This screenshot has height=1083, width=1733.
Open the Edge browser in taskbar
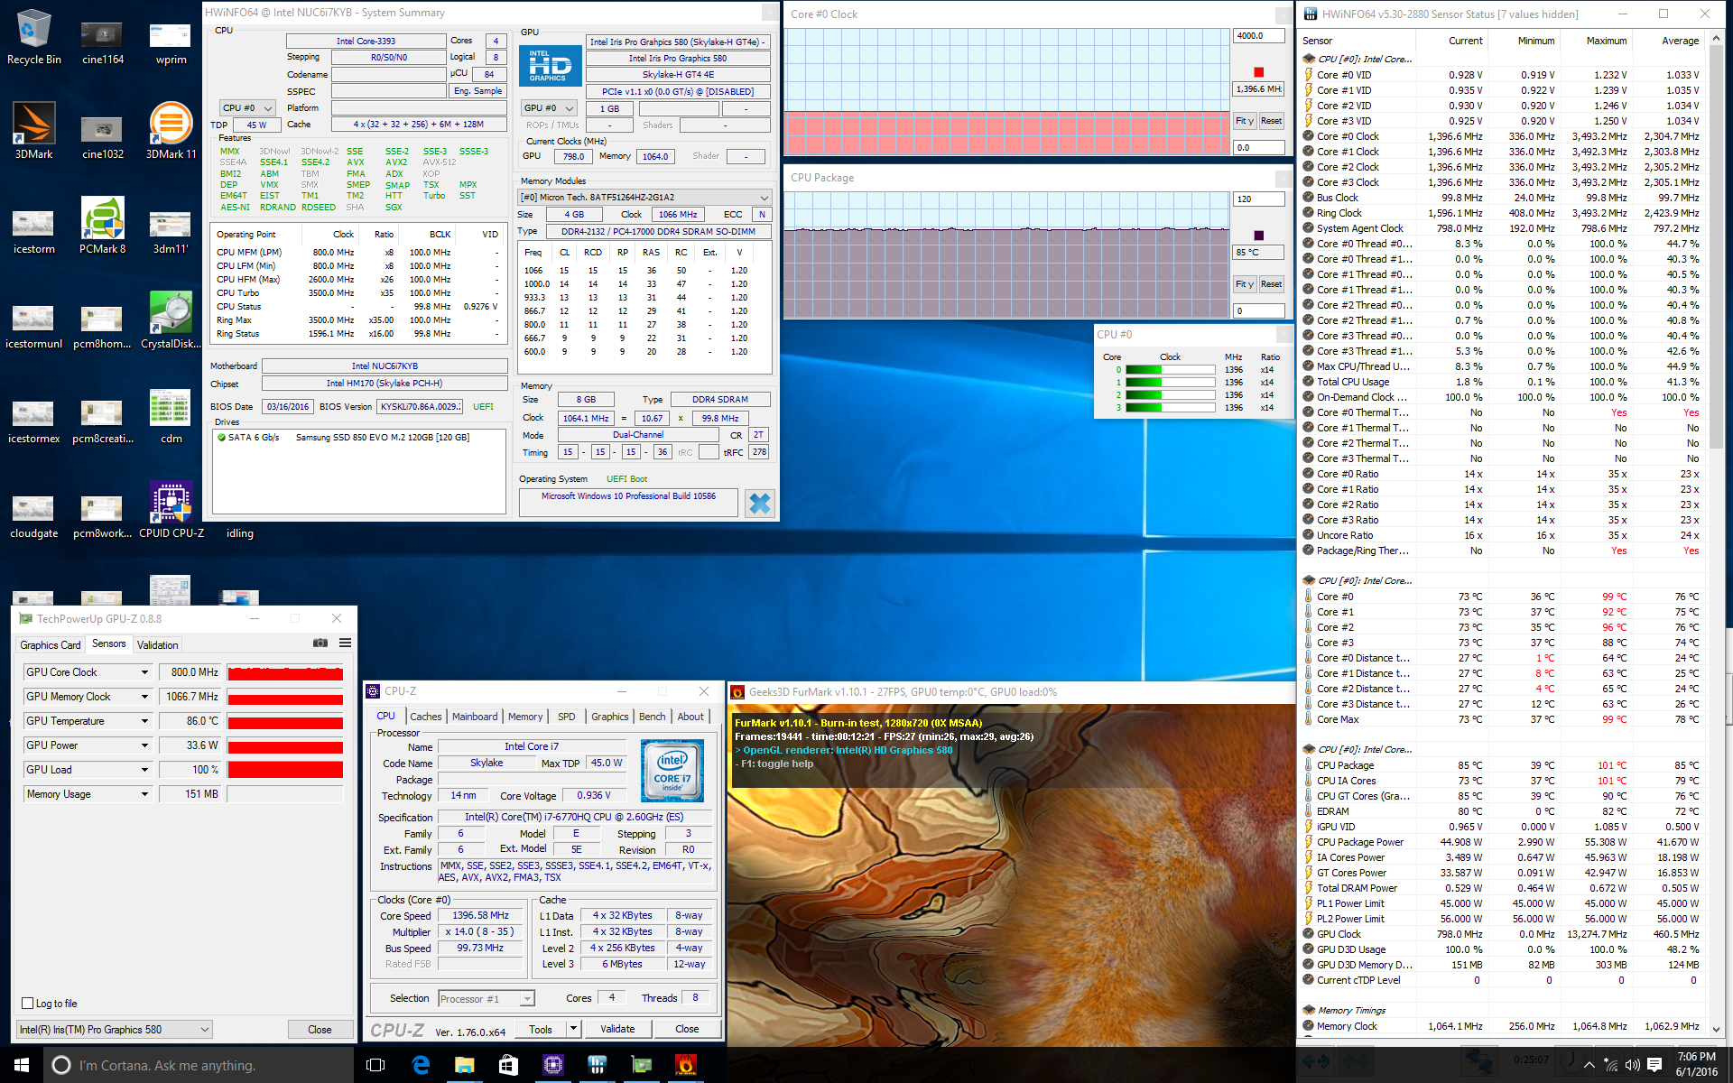[x=421, y=1065]
